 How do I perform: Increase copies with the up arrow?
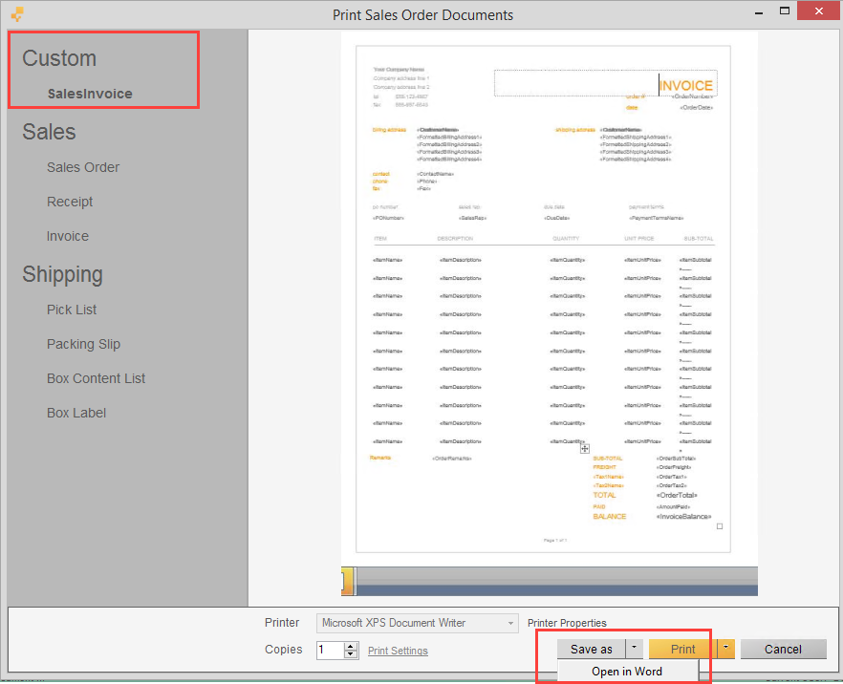click(x=351, y=646)
